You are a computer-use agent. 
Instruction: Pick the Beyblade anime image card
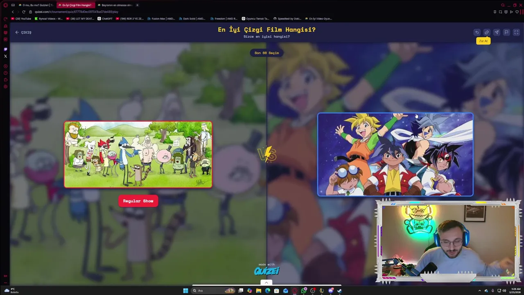395,154
